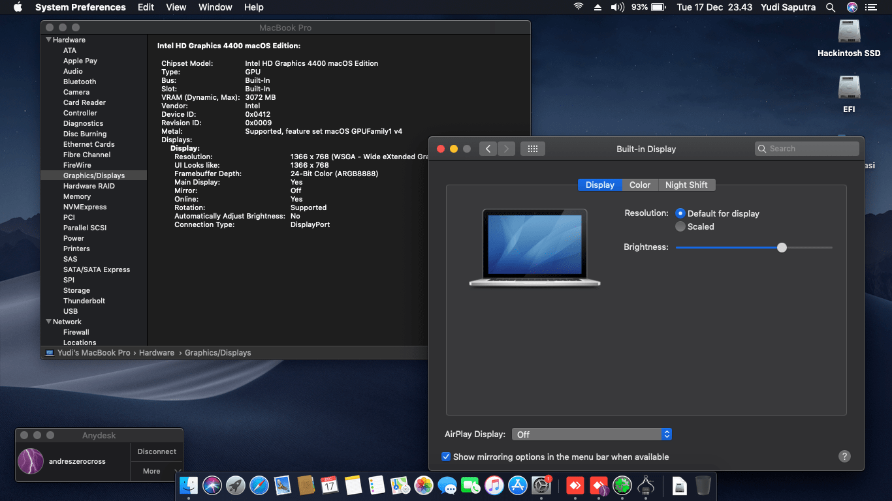Click More in the Anydesk window

coord(151,470)
